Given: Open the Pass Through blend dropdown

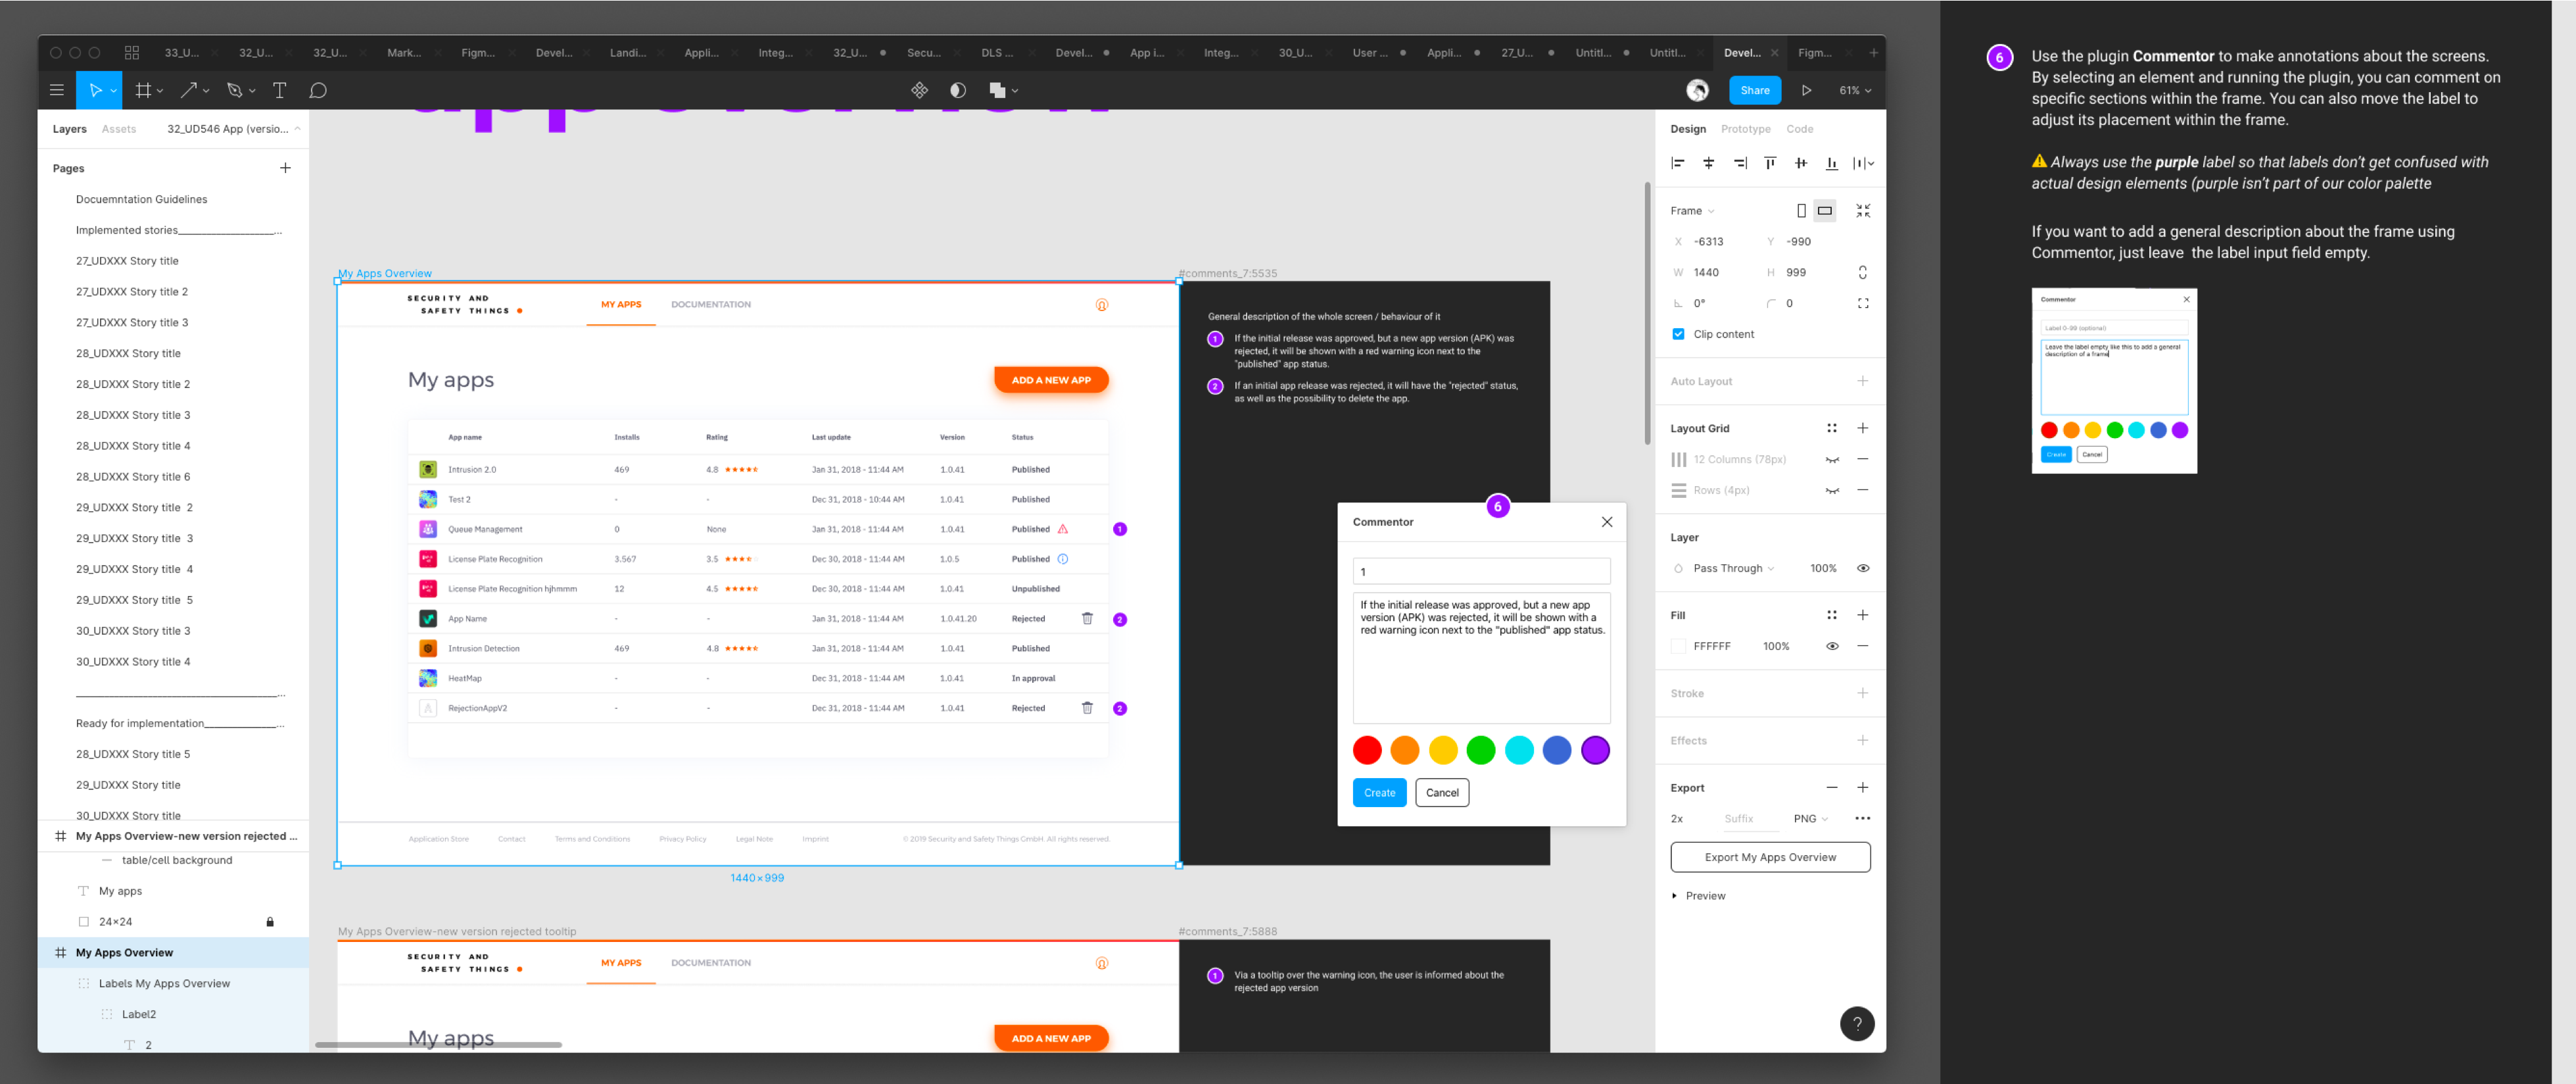Looking at the screenshot, I should (1733, 568).
